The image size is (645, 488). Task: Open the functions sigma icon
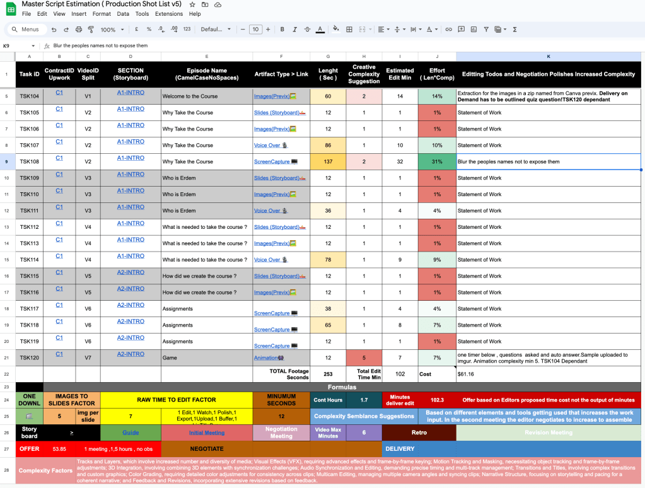(x=514, y=30)
